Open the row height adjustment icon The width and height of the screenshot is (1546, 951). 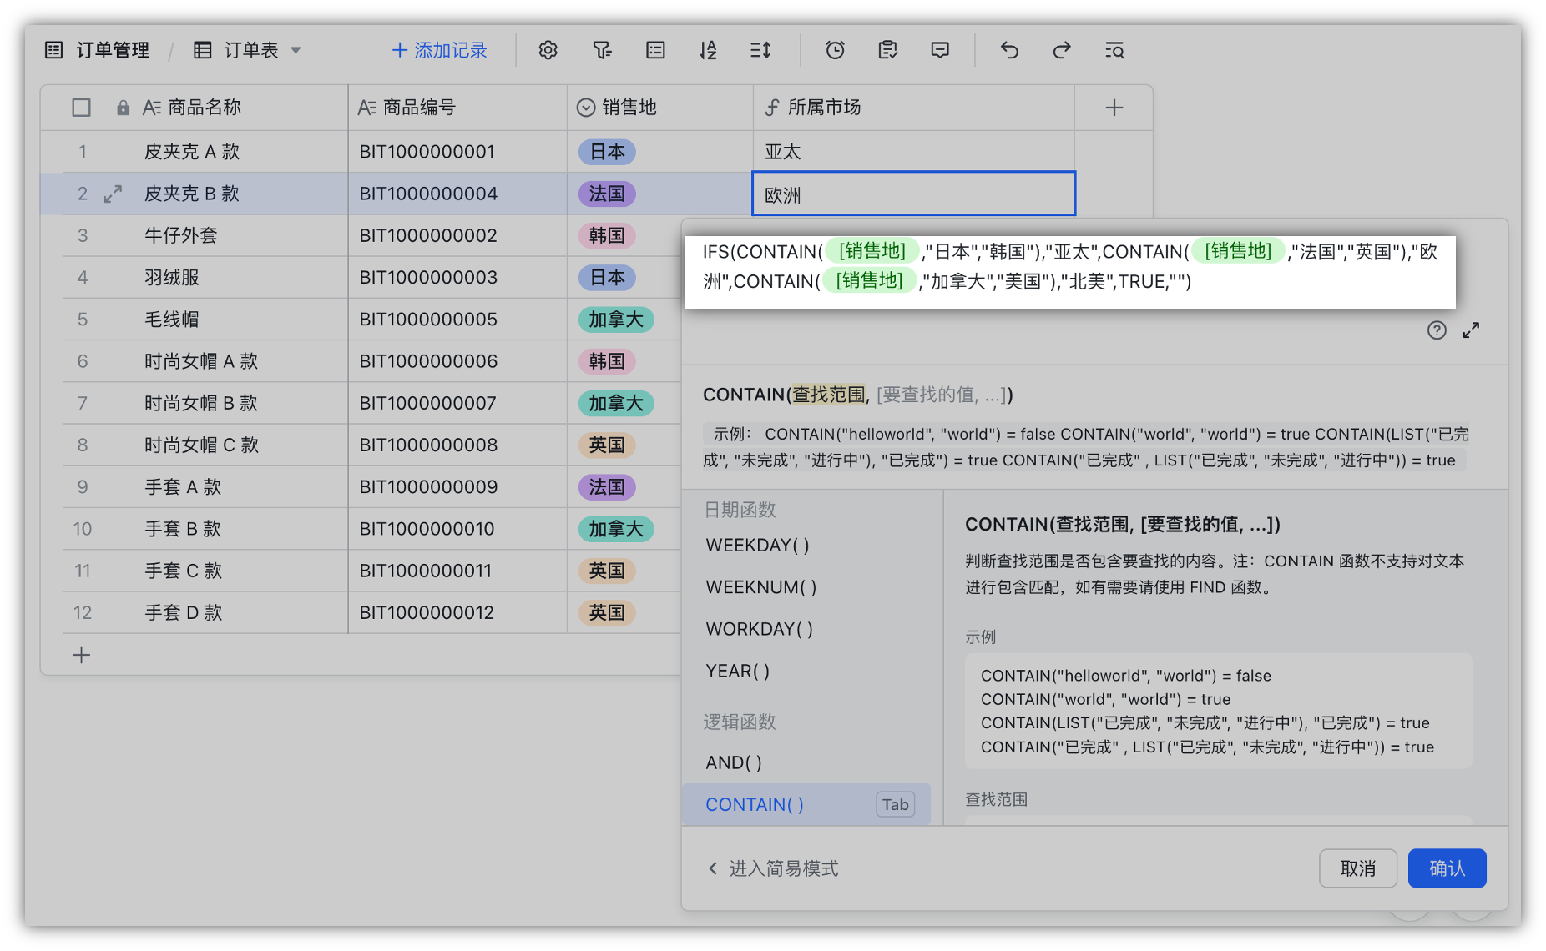(760, 50)
